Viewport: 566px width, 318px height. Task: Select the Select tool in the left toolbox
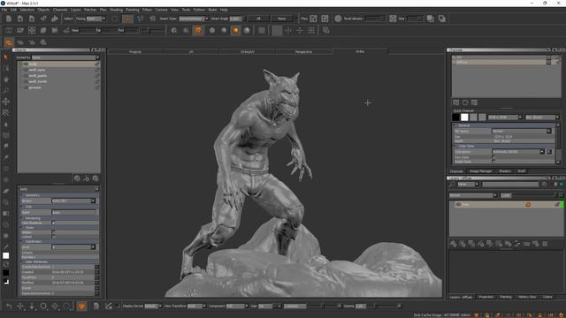pyautogui.click(x=6, y=57)
